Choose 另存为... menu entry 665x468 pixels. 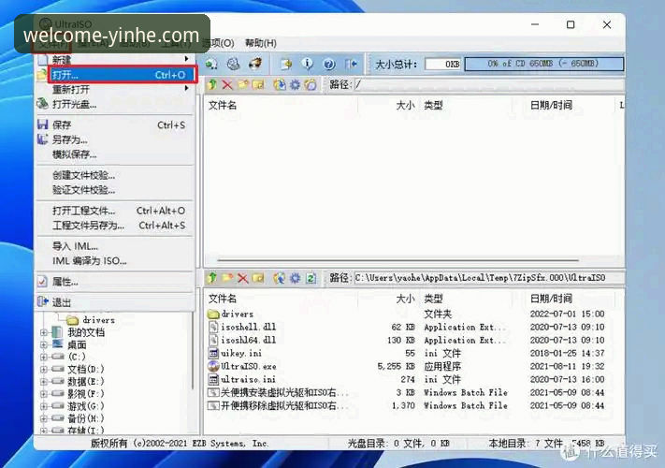point(114,139)
